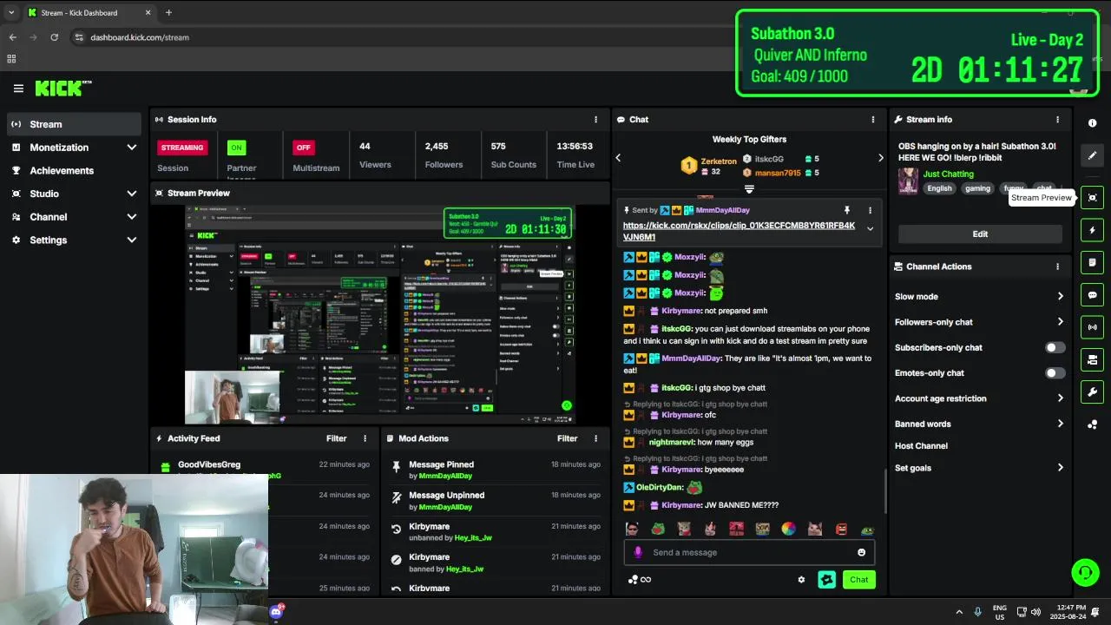
Task: Toggle Subscribers-only chat switch
Action: (x=1055, y=347)
